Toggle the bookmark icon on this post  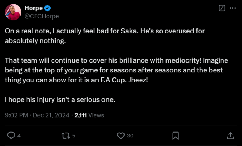[x=175, y=135]
